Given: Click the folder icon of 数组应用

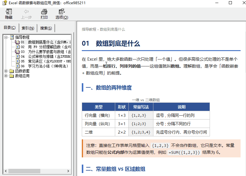Looking at the screenshot, I should [12, 76].
